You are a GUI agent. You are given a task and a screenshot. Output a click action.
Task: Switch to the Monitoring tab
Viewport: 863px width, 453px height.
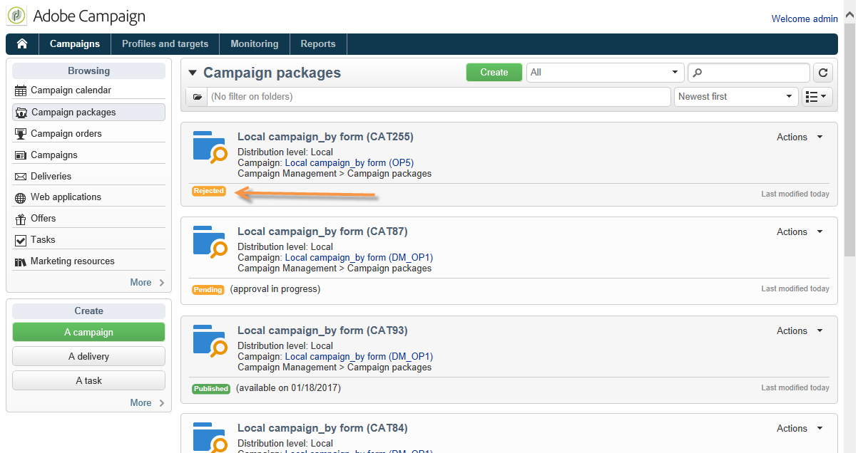click(255, 44)
